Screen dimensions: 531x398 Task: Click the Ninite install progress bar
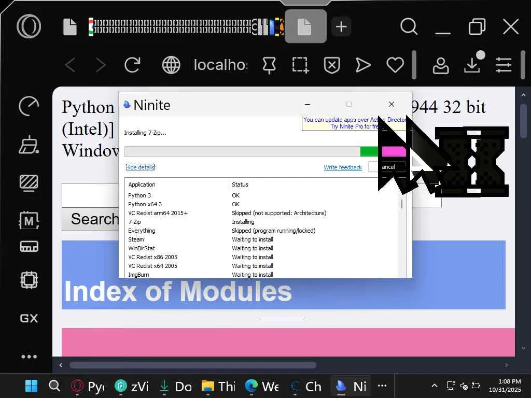tap(265, 151)
